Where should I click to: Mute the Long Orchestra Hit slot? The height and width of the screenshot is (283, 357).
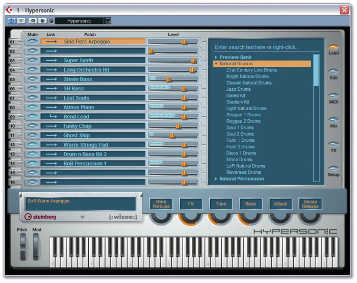coord(33,69)
